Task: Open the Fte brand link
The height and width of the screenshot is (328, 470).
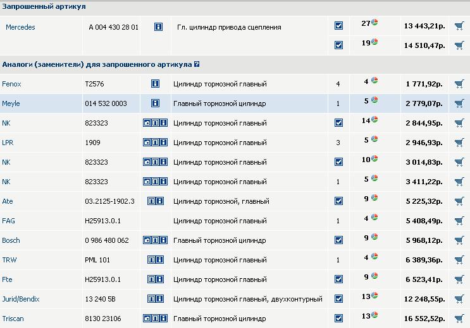Action: (x=7, y=279)
